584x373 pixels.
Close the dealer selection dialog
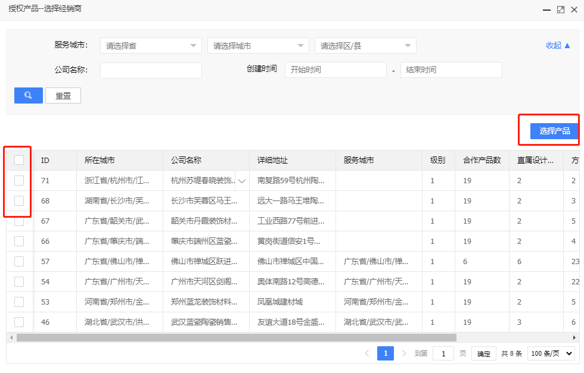pyautogui.click(x=574, y=10)
